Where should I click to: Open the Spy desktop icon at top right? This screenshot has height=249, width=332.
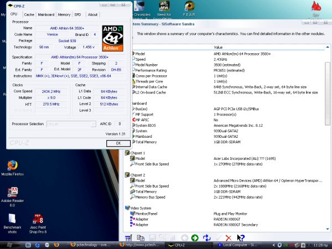pos(316,9)
